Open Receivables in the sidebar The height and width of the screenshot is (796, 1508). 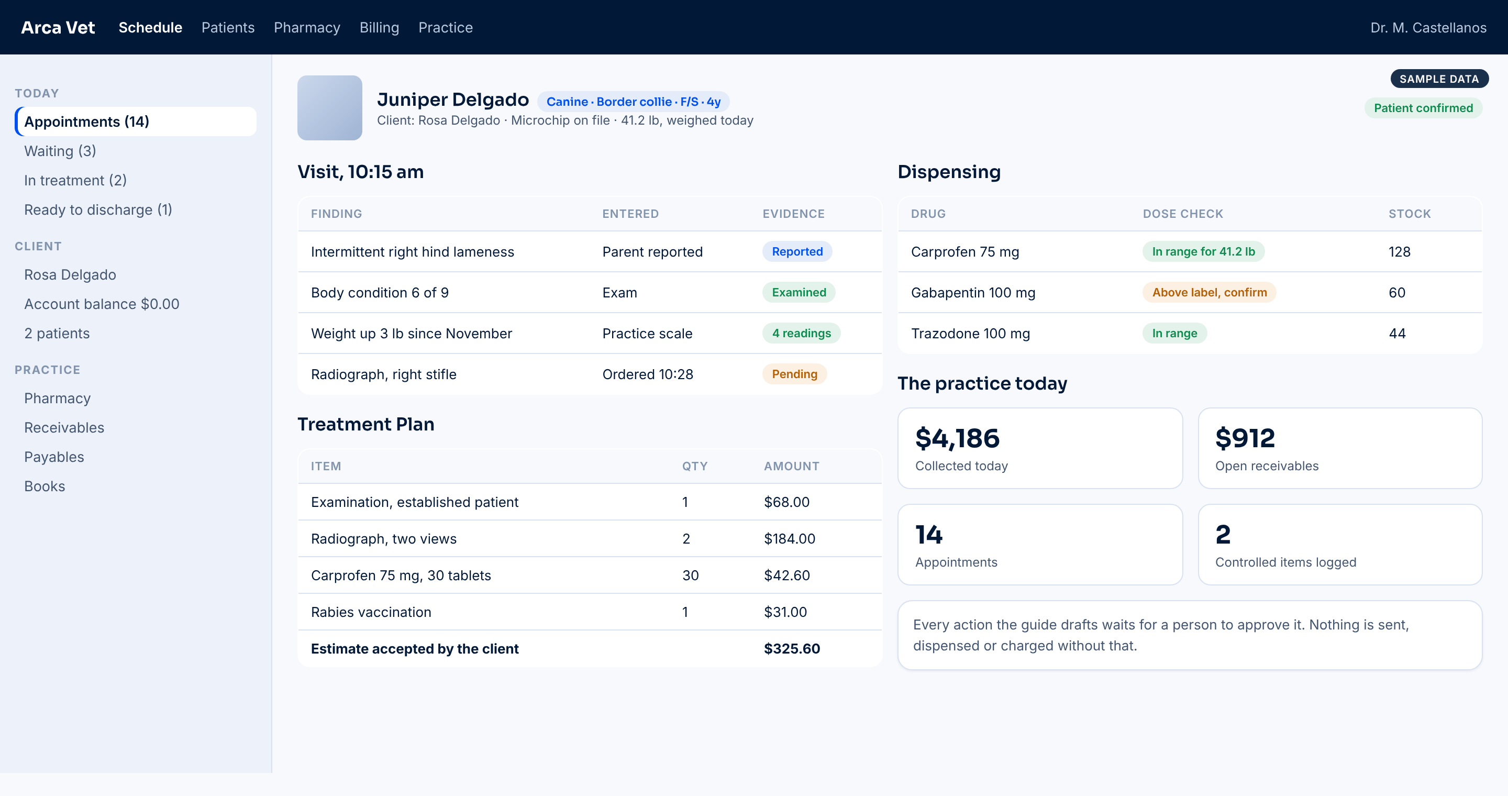(x=64, y=427)
